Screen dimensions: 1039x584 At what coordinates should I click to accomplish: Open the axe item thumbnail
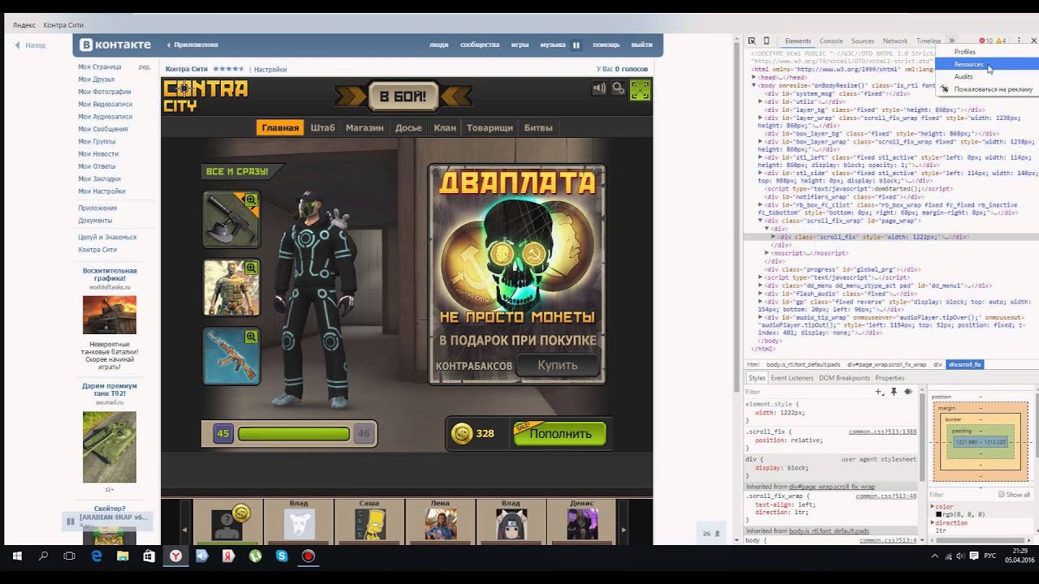click(231, 220)
